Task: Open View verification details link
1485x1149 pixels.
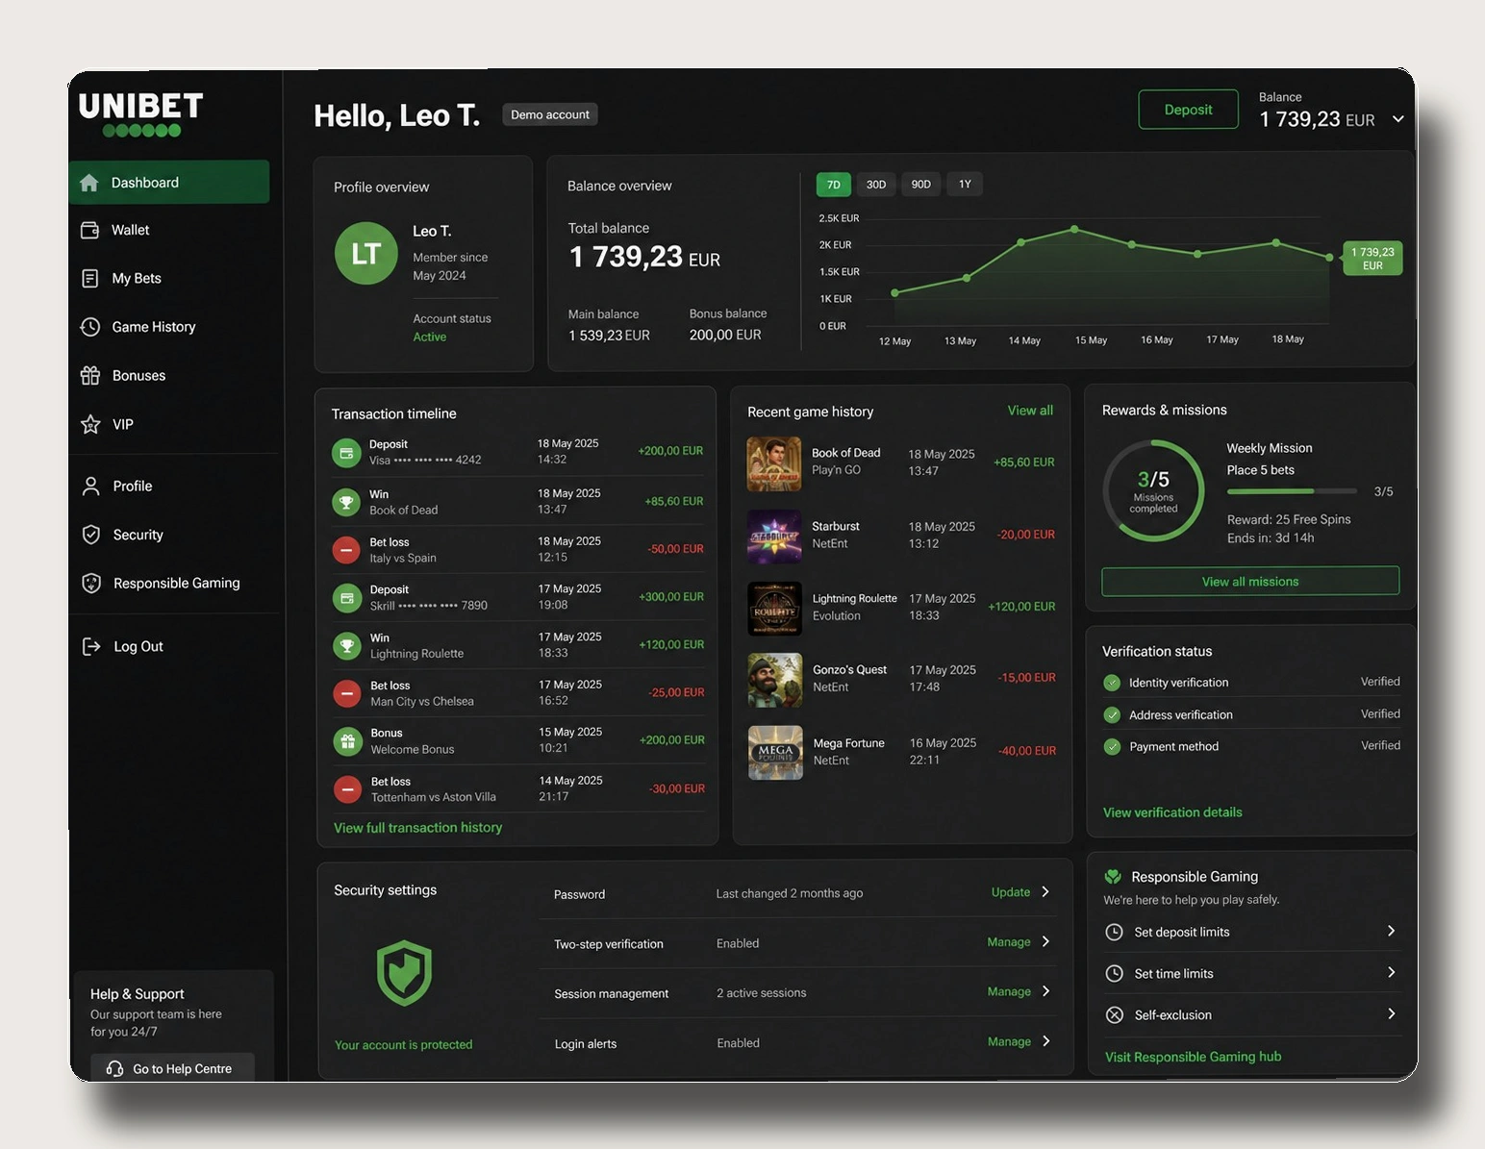Action: pyautogui.click(x=1172, y=812)
